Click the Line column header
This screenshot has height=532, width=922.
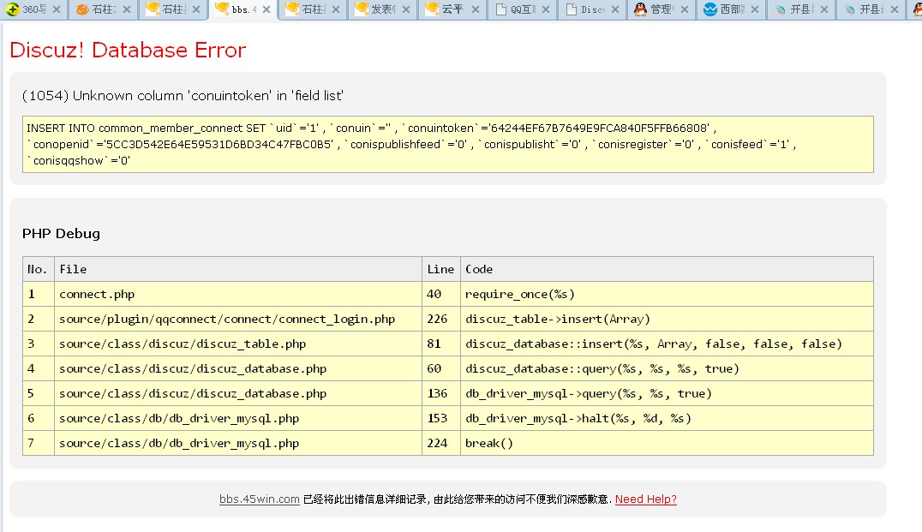point(441,269)
